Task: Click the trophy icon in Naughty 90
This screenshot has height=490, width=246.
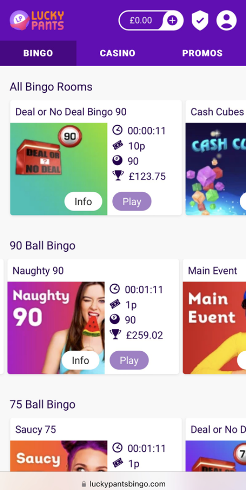Action: click(x=116, y=334)
